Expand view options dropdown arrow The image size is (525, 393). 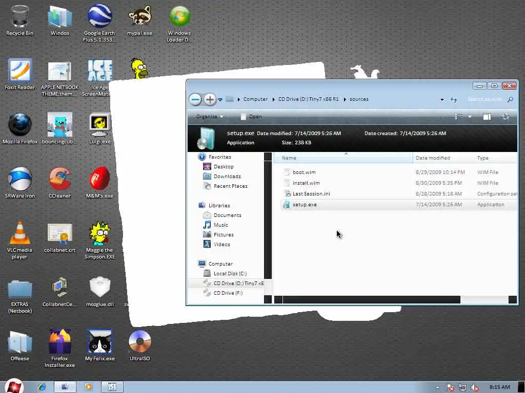click(x=470, y=117)
